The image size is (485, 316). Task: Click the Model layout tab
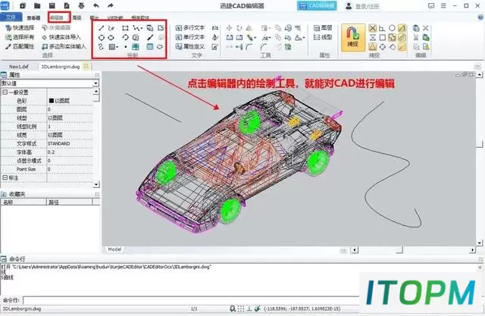(114, 249)
